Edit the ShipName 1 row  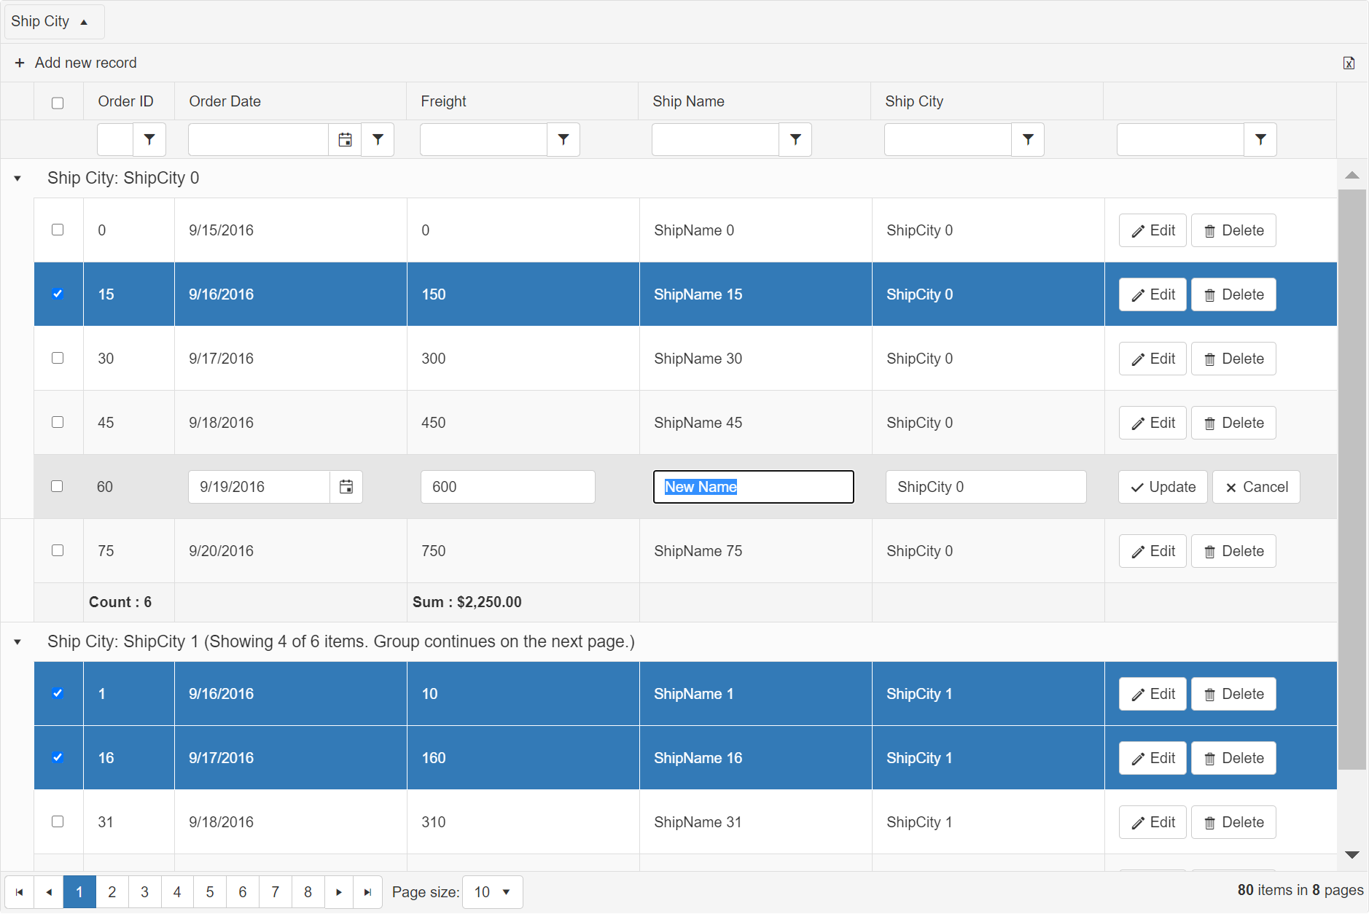pyautogui.click(x=1152, y=694)
